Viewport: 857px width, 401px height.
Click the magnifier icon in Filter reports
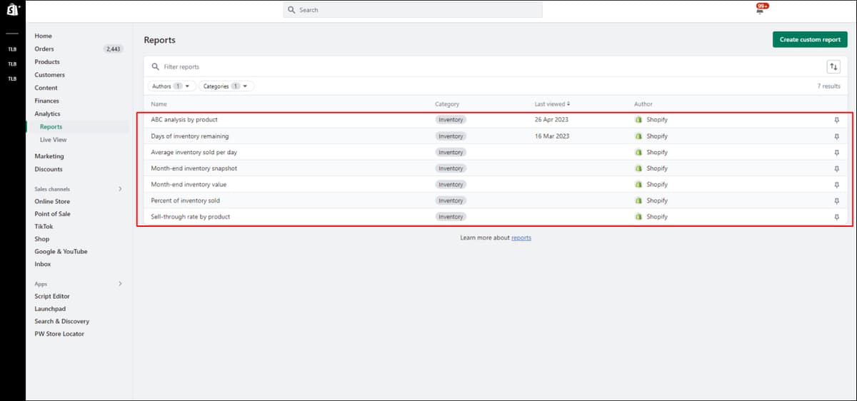click(x=155, y=67)
